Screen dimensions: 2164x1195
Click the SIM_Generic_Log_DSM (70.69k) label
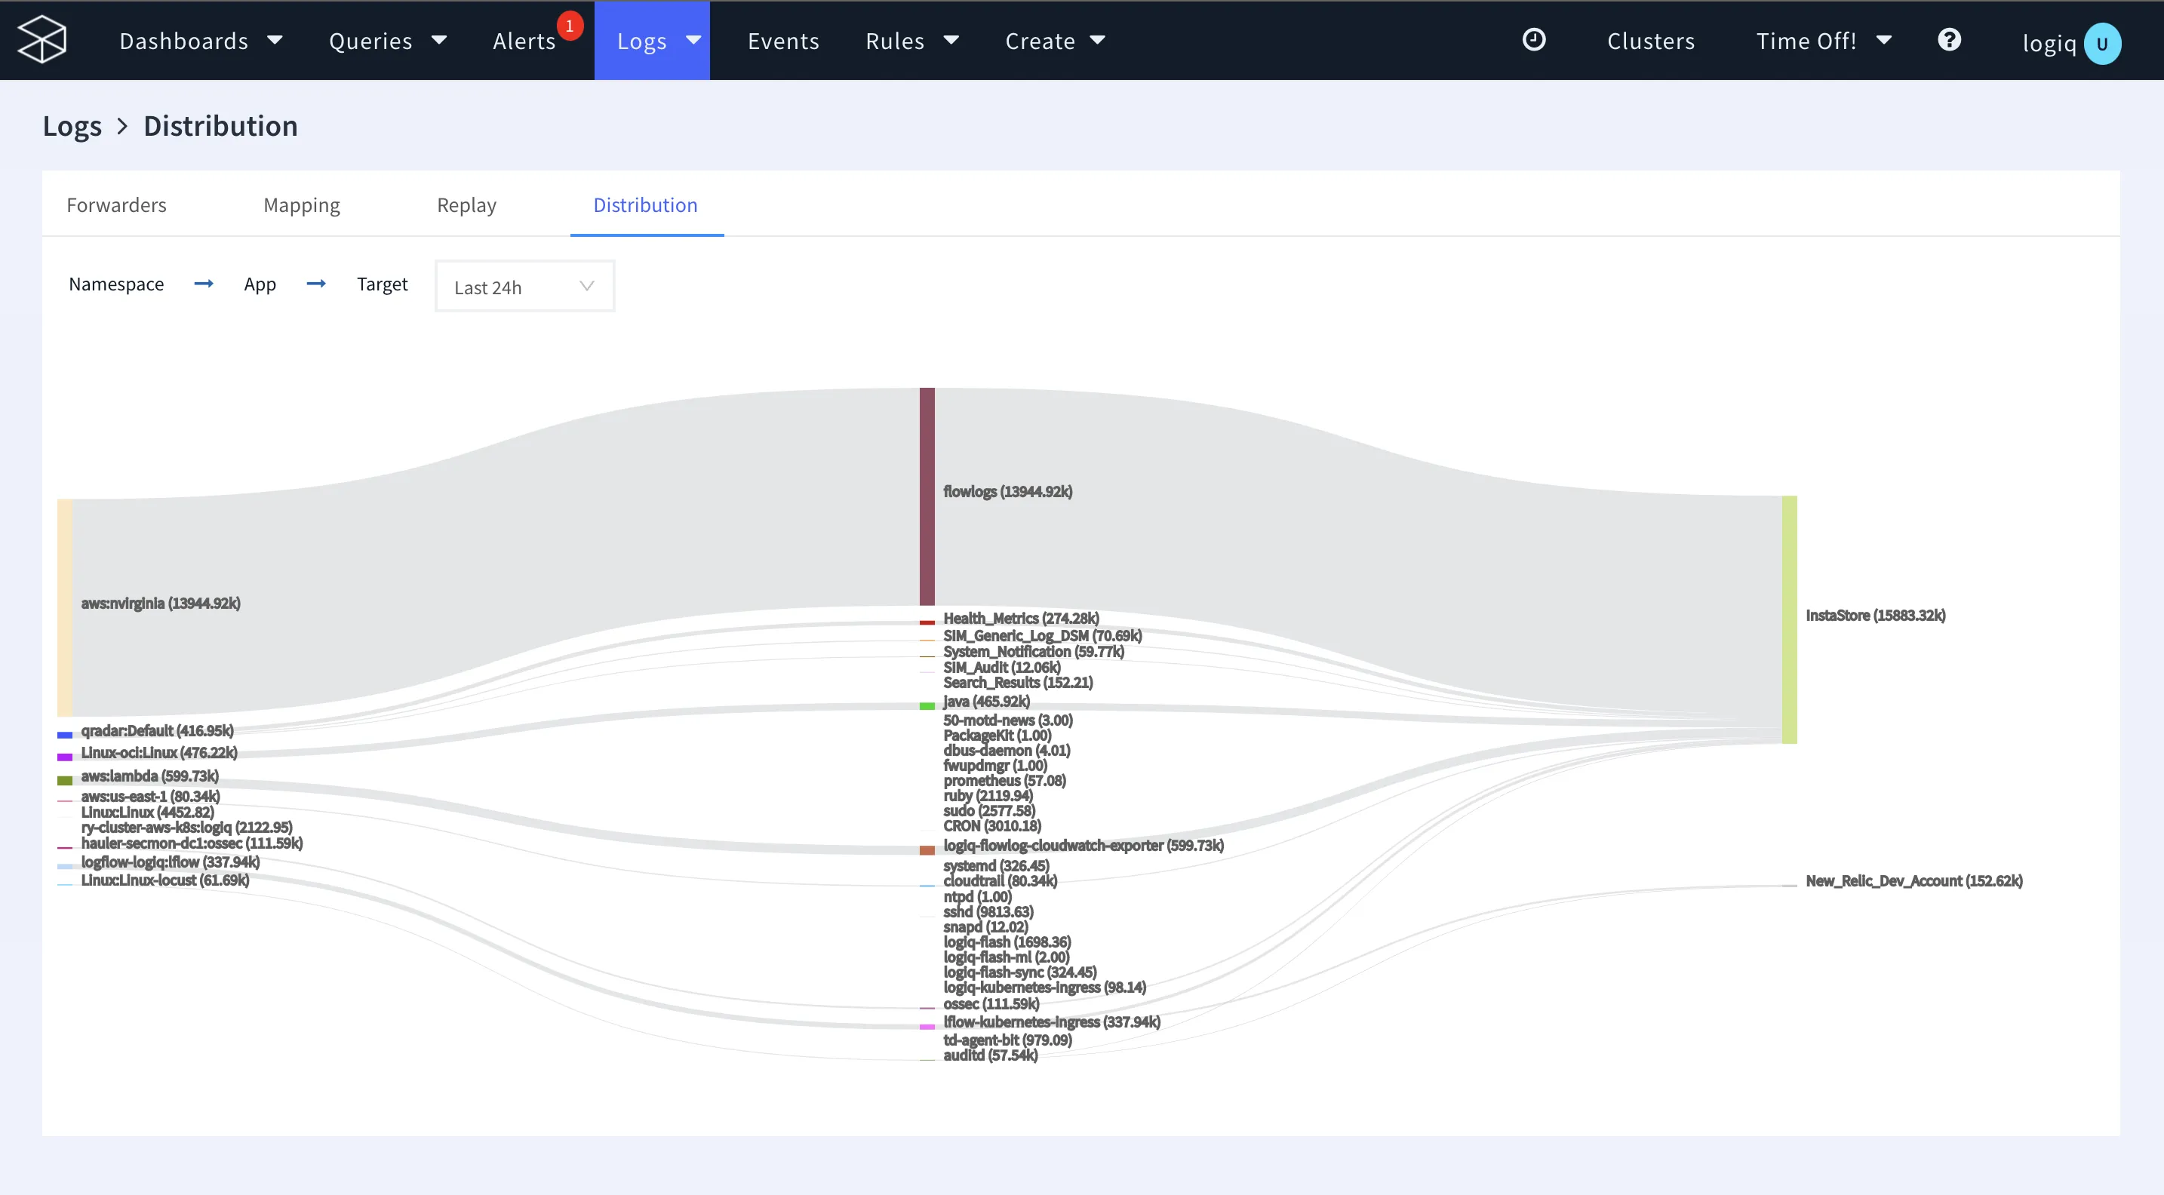click(x=1042, y=636)
